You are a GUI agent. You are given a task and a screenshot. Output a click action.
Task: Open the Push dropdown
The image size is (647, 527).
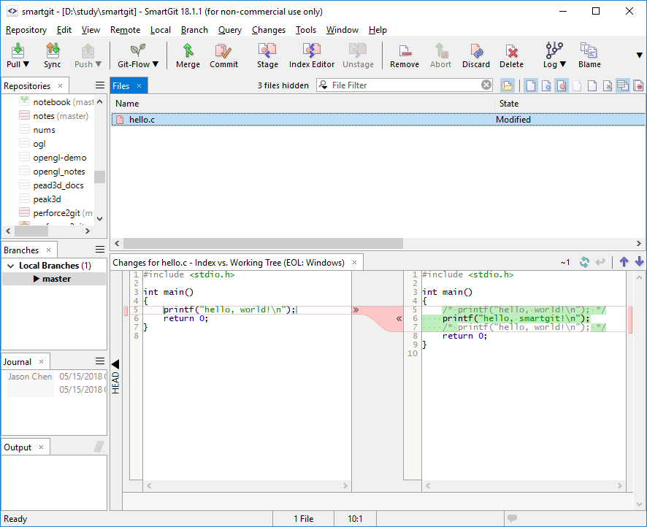(98, 64)
